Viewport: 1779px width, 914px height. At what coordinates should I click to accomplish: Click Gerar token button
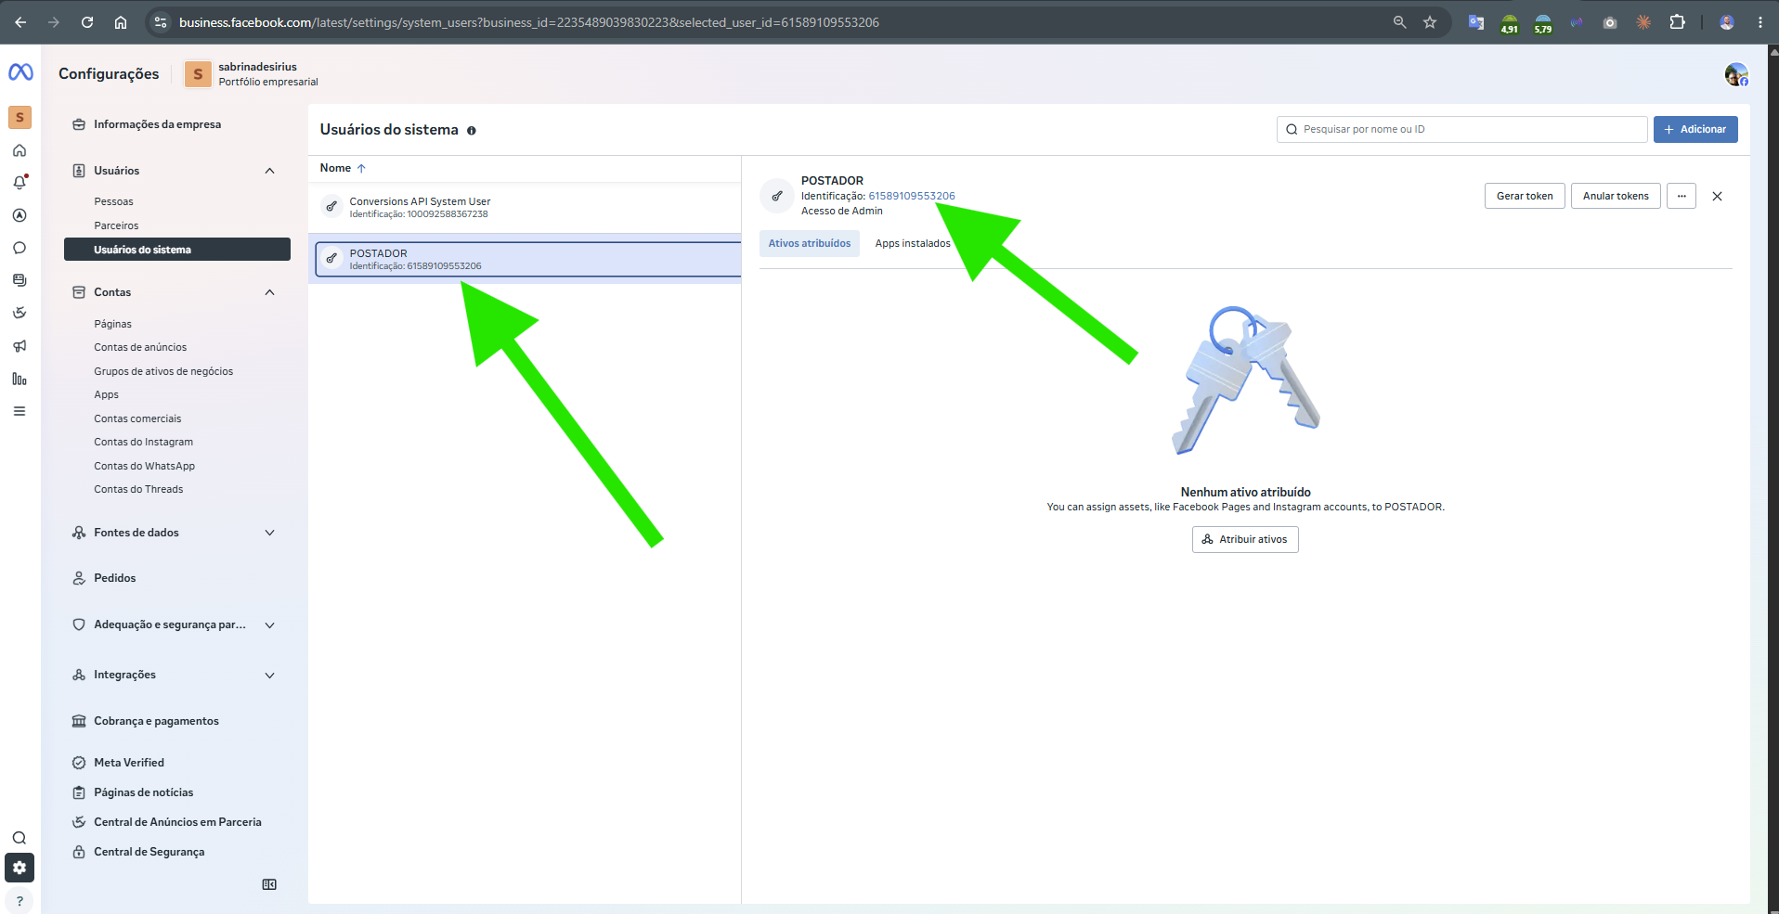[x=1525, y=196]
